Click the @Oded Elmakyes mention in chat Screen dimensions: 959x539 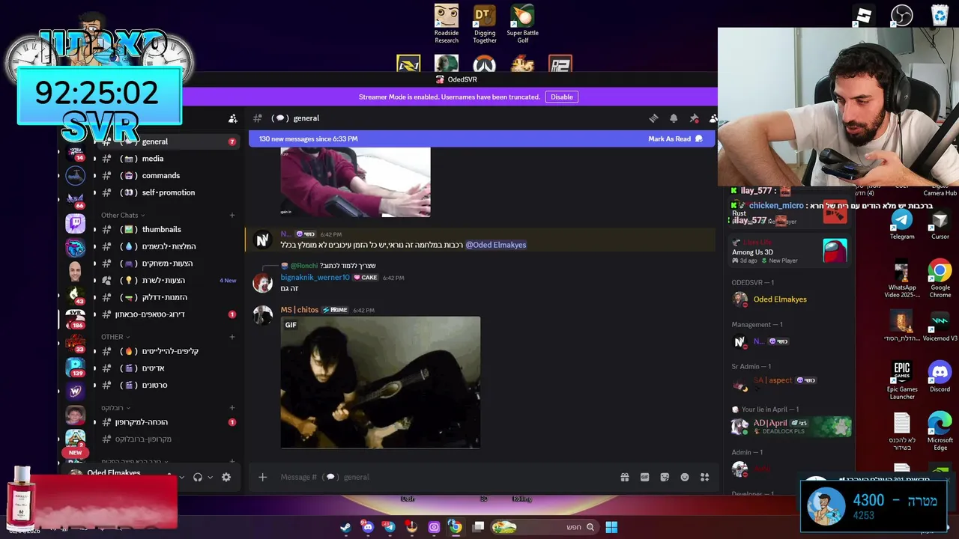(496, 245)
